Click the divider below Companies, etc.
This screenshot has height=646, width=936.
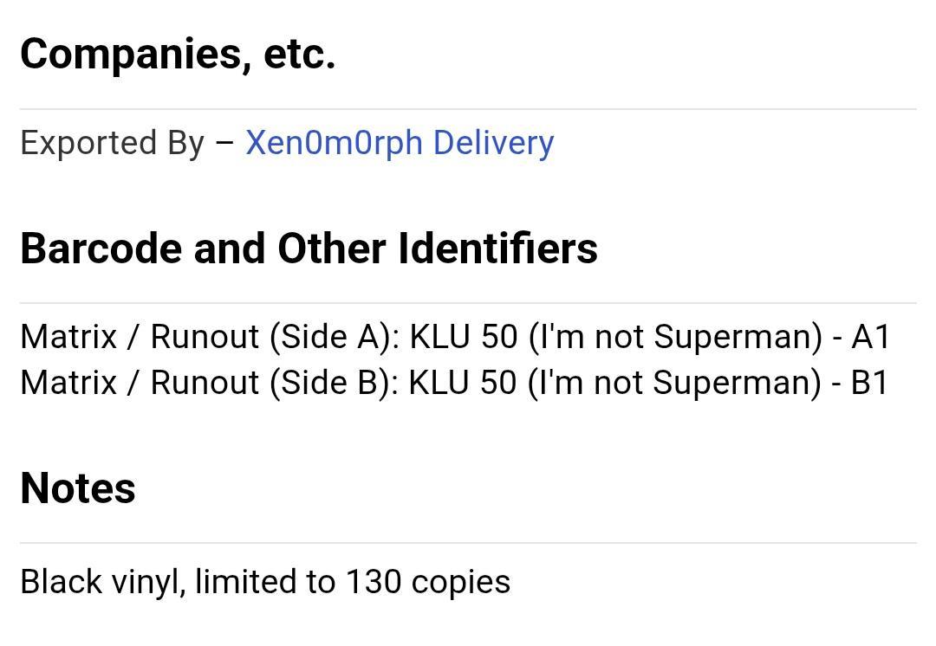[468, 109]
